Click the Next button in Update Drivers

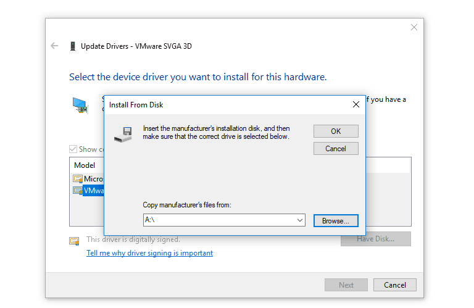coord(346,285)
